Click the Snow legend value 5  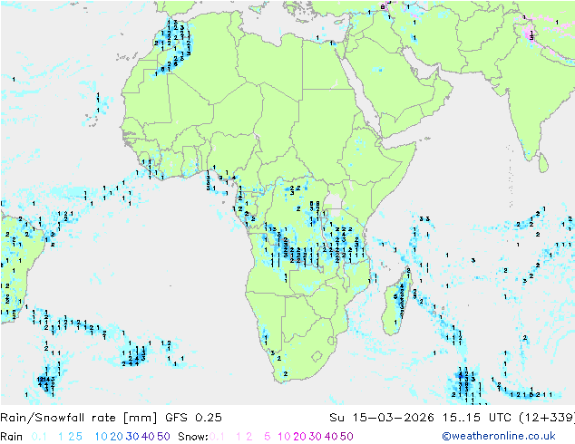click(x=268, y=437)
